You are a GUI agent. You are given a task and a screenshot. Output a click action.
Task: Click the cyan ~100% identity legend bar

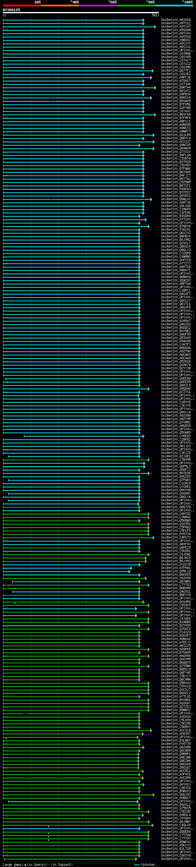pos(174,6)
